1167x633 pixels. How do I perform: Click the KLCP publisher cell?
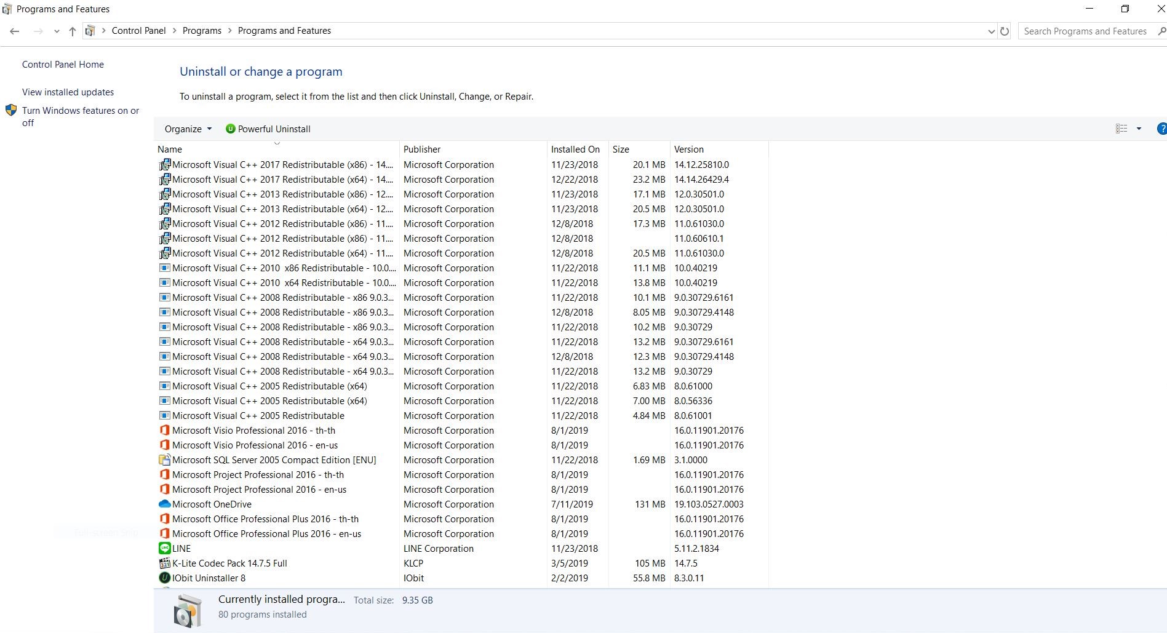pos(413,563)
